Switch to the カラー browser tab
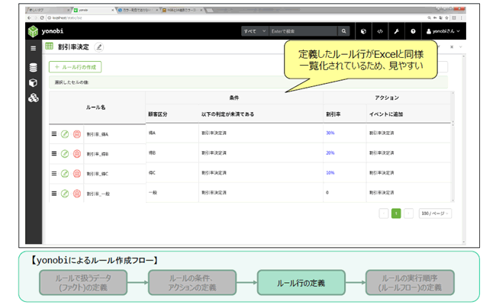 (x=138, y=10)
